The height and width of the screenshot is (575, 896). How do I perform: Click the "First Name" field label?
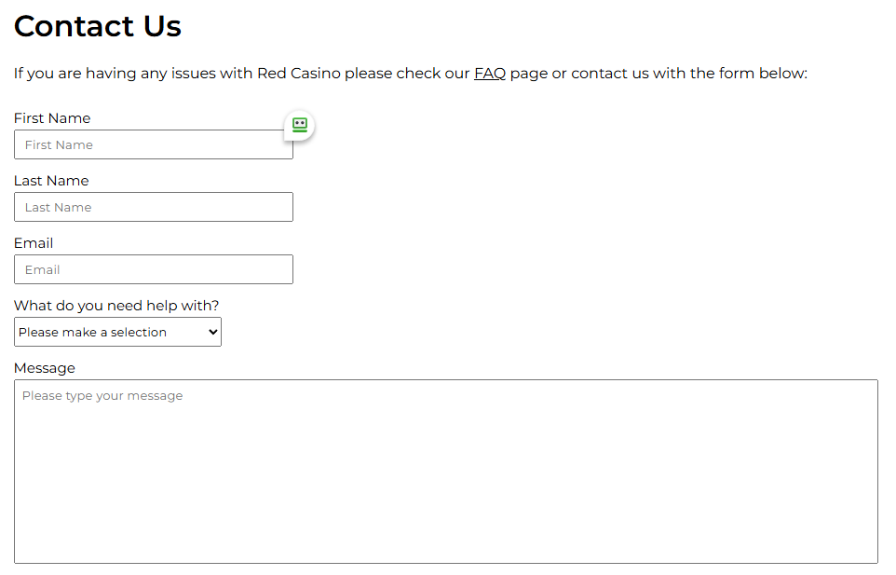pyautogui.click(x=52, y=118)
